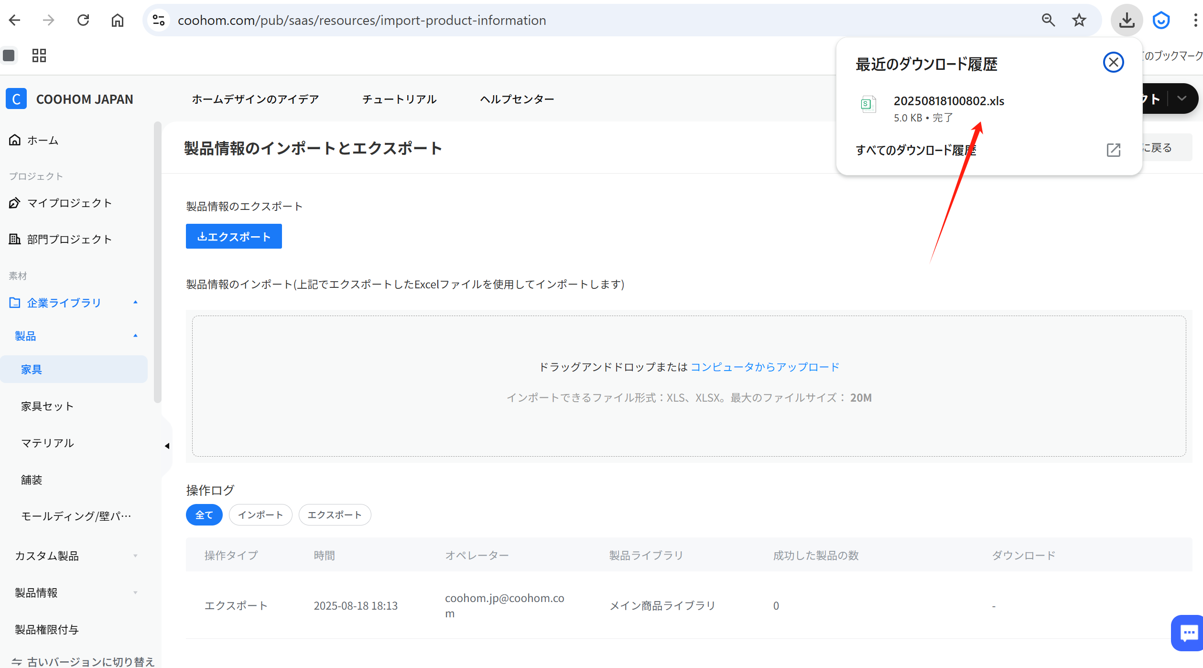Close the recent downloads popup
The image size is (1203, 668).
coord(1113,62)
